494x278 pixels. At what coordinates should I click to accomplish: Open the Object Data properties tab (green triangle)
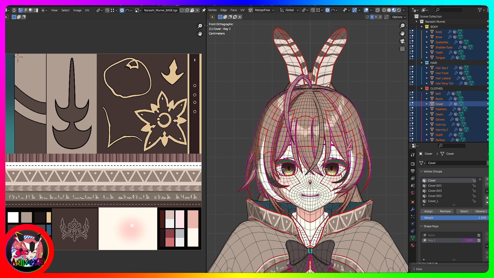coord(413,238)
